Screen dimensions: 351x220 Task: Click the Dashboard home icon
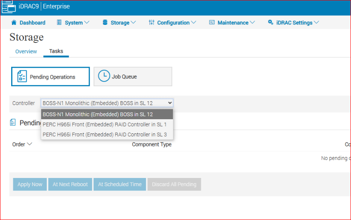(x=14, y=23)
